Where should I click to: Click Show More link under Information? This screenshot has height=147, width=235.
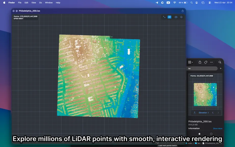[218, 129]
